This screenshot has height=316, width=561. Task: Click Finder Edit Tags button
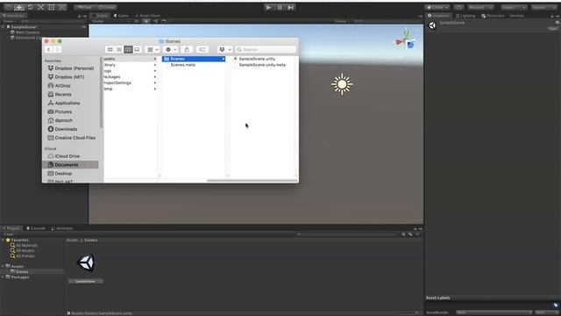click(202, 49)
